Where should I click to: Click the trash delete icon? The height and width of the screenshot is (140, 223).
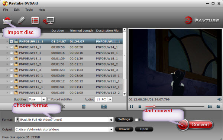[x=84, y=107]
